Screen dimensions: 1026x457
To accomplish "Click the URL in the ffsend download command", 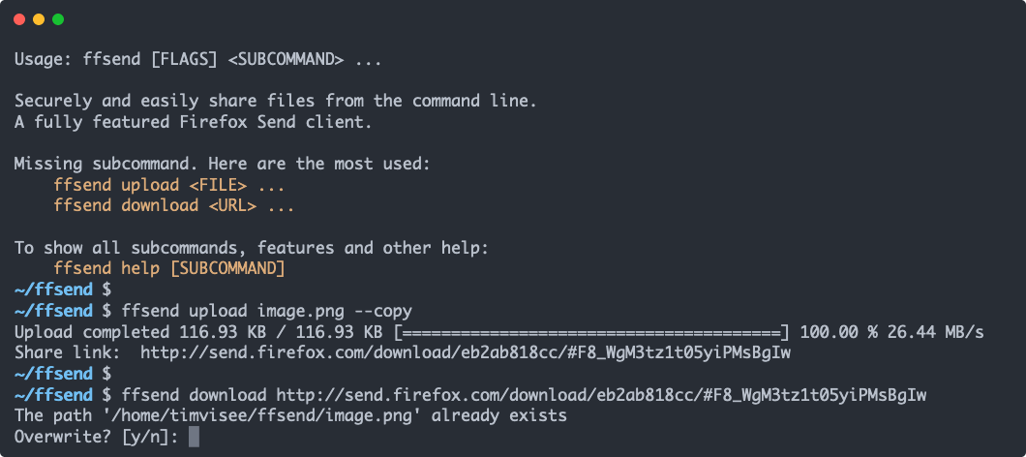I will click(x=601, y=395).
